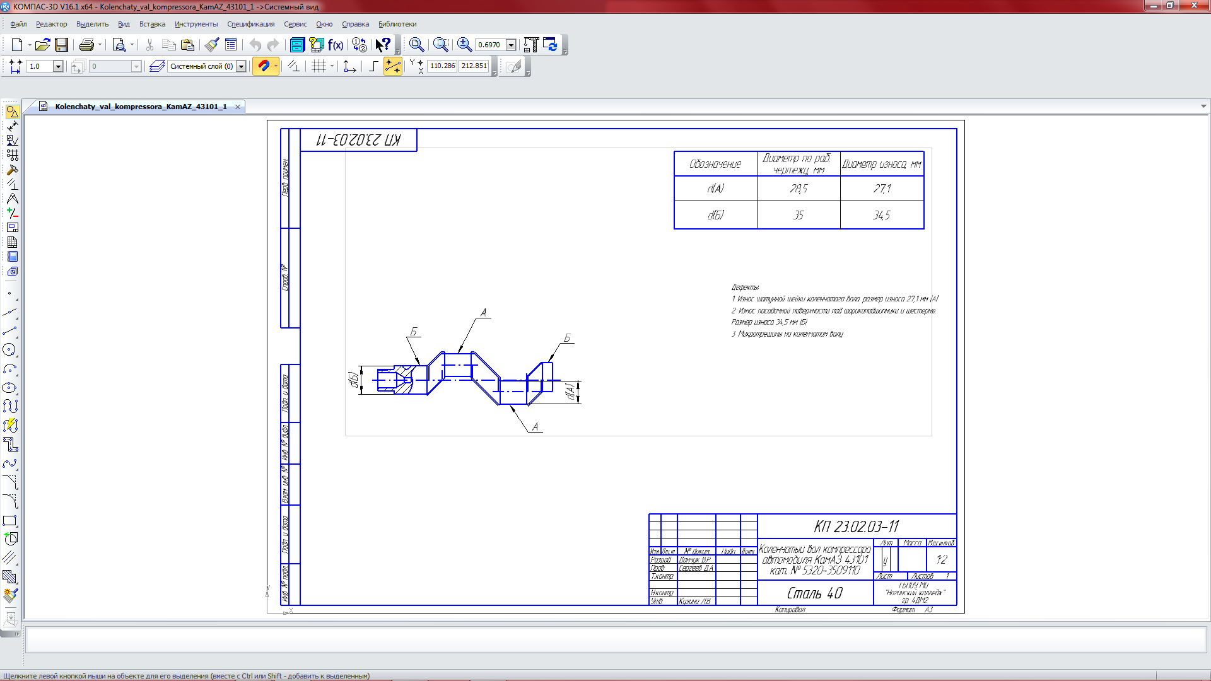Viewport: 1211px width, 681px height.
Task: Select the circle drawing tool
Action: tap(9, 350)
